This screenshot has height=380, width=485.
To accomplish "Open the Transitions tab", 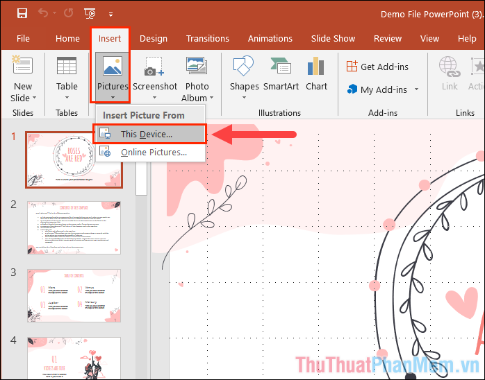I will [208, 38].
